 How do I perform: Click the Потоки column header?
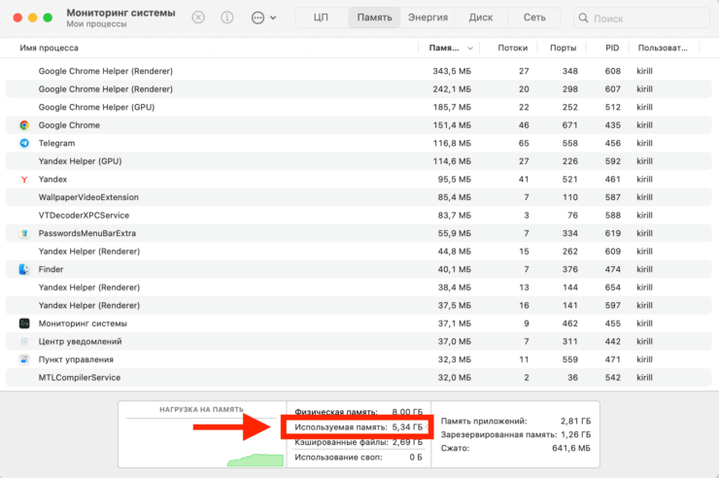tap(512, 48)
